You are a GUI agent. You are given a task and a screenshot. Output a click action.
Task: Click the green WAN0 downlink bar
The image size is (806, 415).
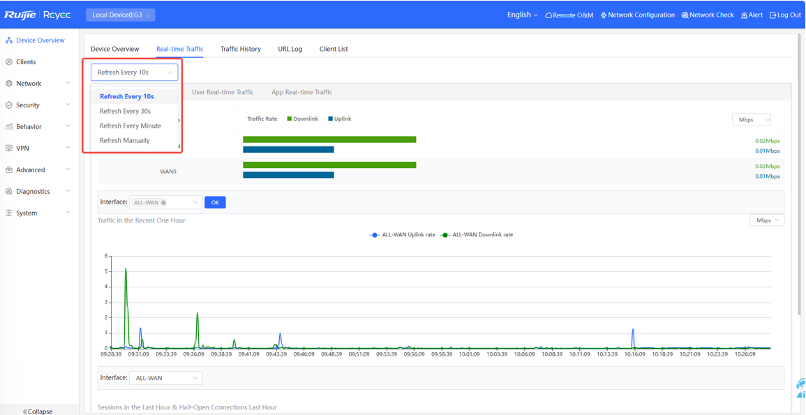click(x=329, y=165)
